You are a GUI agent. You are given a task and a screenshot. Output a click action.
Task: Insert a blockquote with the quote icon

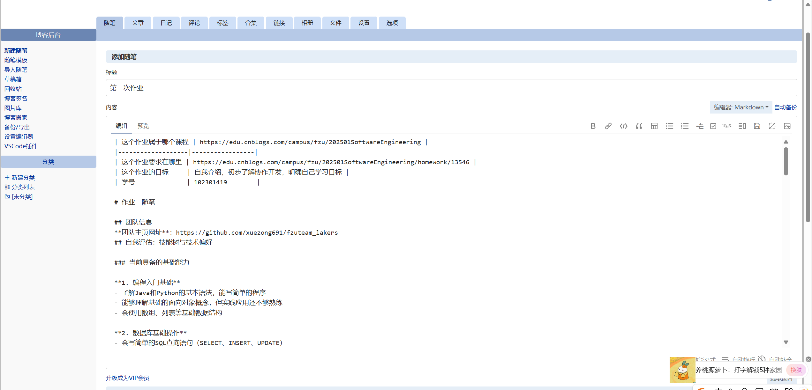coord(639,126)
